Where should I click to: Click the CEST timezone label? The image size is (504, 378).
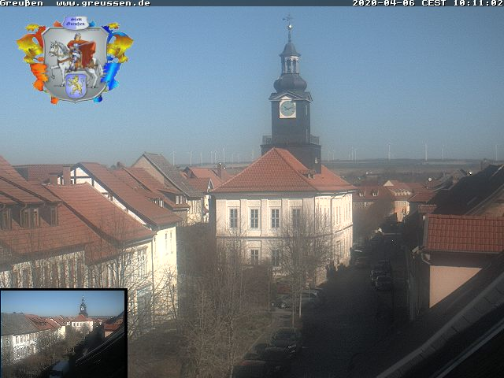tap(434, 3)
